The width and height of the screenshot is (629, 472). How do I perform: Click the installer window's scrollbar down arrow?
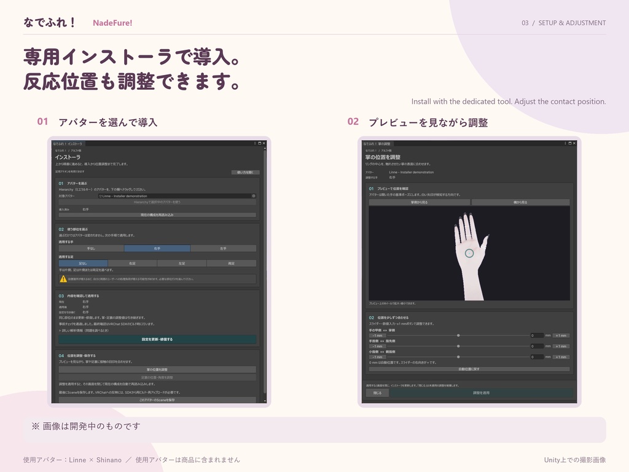point(265,401)
